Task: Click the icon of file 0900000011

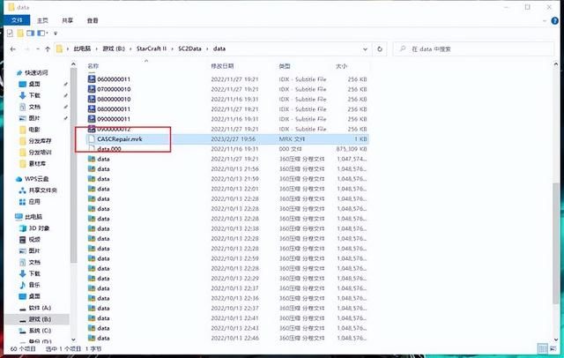Action: click(92, 119)
